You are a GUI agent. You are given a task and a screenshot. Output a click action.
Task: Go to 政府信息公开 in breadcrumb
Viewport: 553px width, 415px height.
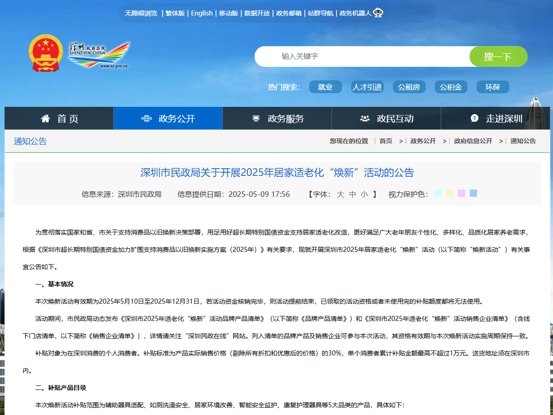pos(473,141)
